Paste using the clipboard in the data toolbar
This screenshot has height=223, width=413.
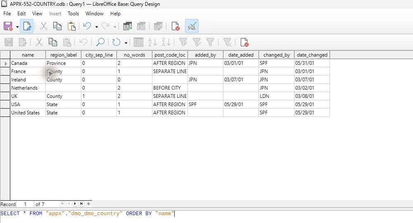pyautogui.click(x=67, y=42)
